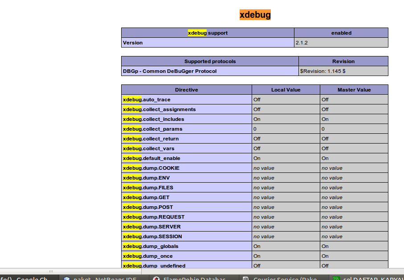Image resolution: width=404 pixels, height=280 pixels.
Task: Click the 'Master Value' column header
Action: [x=354, y=90]
